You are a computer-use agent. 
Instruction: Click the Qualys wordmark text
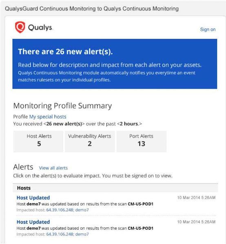click(40, 28)
